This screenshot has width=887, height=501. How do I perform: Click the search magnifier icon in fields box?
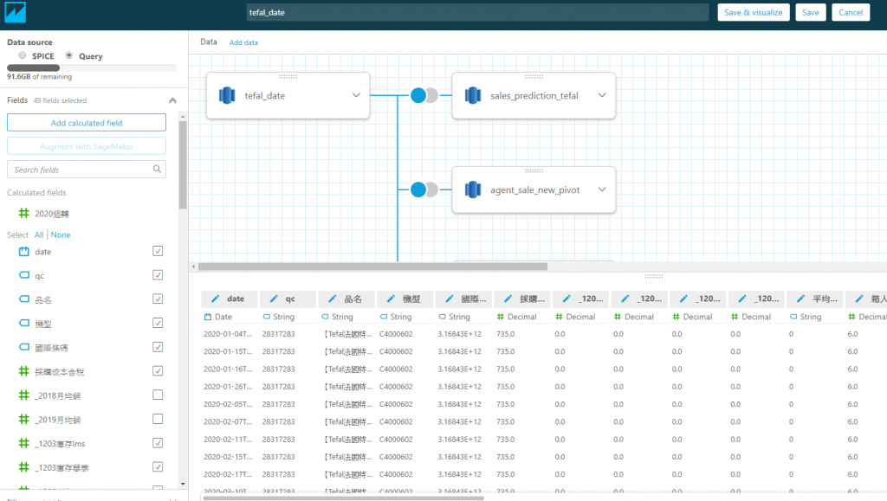click(157, 169)
